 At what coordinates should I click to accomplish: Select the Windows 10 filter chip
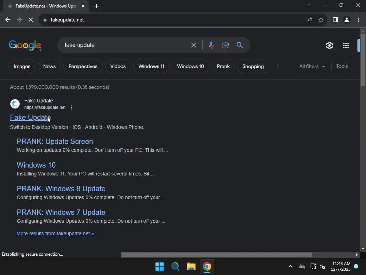[x=191, y=66]
